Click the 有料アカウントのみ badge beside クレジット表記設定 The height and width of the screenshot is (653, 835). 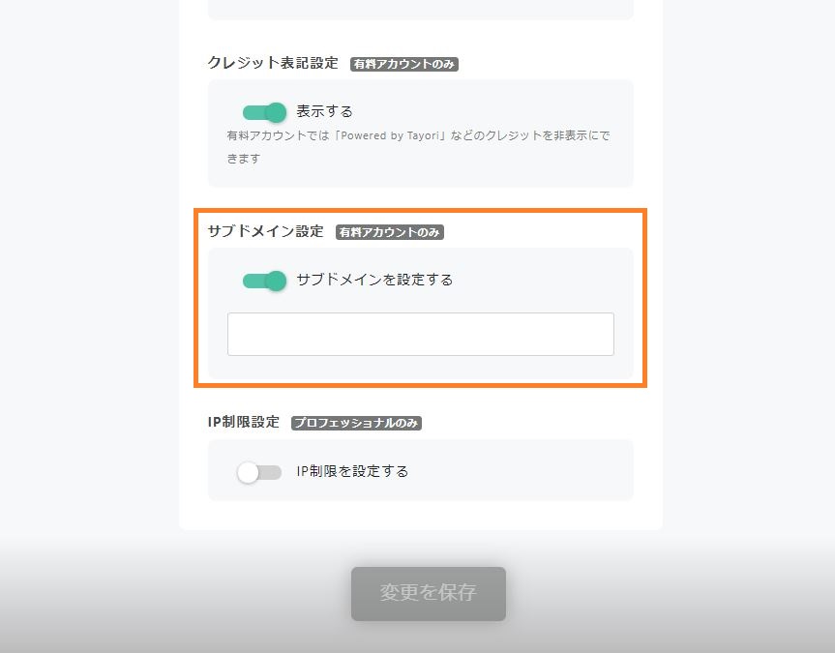click(x=403, y=64)
